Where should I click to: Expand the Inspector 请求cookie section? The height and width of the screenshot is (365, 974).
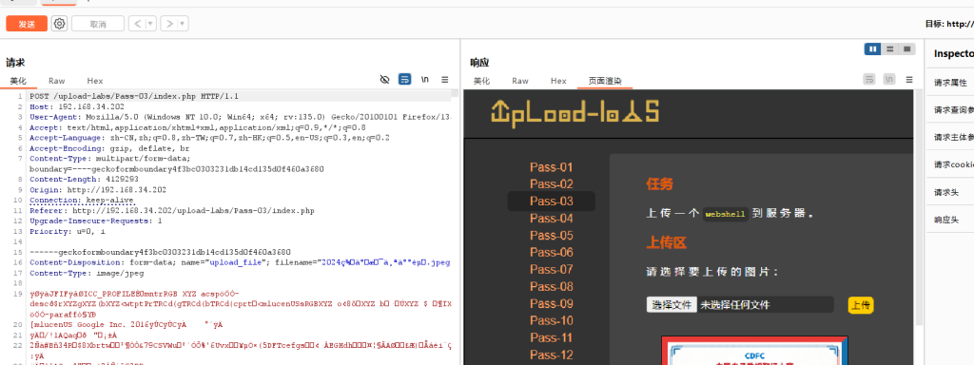[950, 164]
